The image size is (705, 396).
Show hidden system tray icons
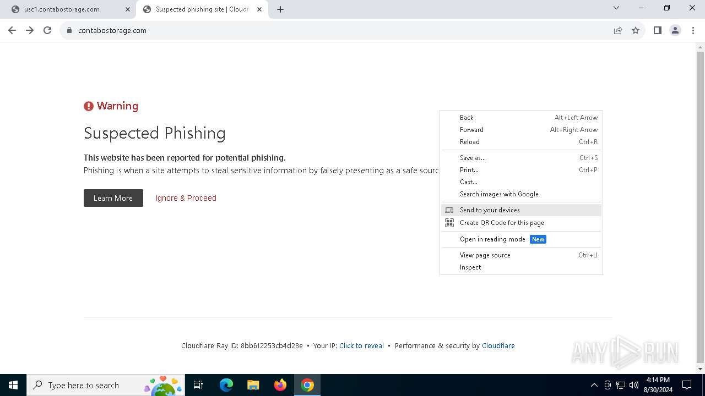click(594, 385)
